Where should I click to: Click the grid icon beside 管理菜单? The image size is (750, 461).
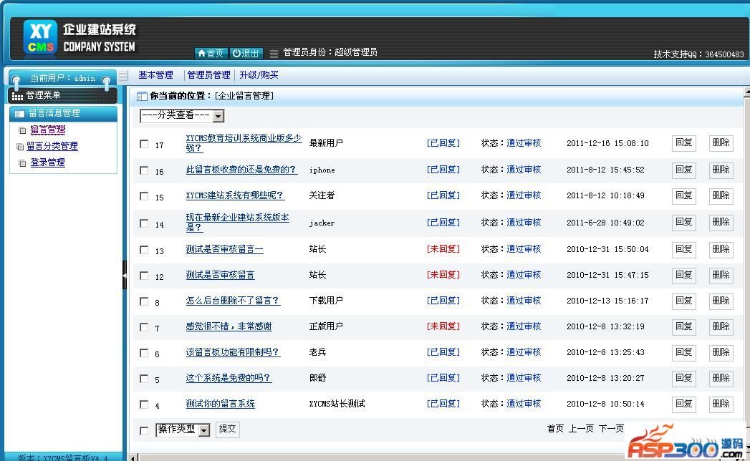(17, 95)
